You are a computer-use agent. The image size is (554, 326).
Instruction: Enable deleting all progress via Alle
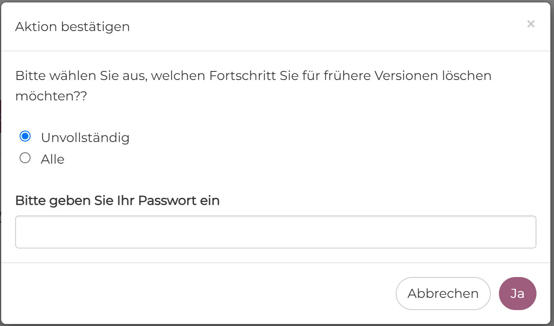coord(25,158)
